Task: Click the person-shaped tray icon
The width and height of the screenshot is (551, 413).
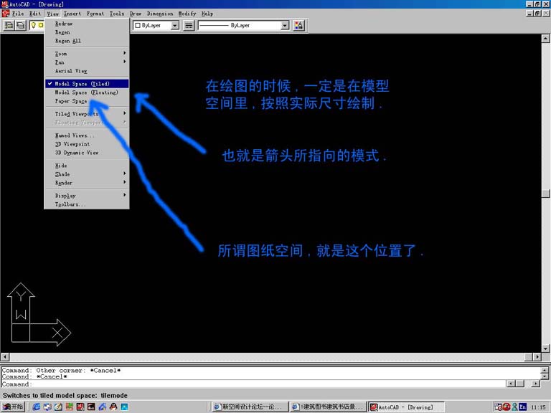Action: pyautogui.click(x=515, y=407)
